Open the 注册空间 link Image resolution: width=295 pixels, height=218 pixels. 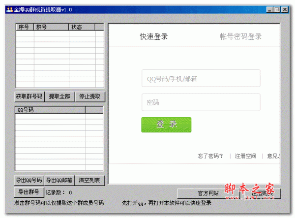245,156
